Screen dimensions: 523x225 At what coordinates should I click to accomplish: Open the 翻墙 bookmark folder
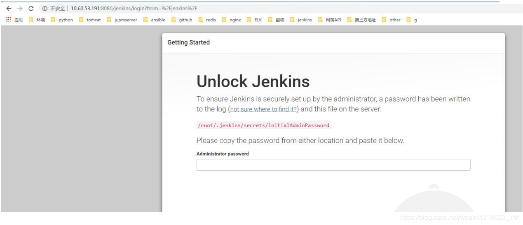[x=276, y=20]
